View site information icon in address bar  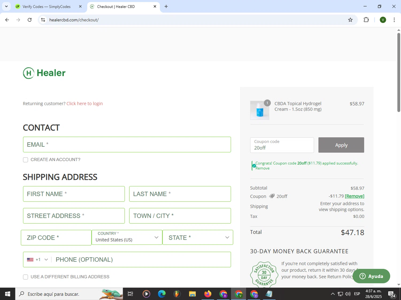(43, 20)
